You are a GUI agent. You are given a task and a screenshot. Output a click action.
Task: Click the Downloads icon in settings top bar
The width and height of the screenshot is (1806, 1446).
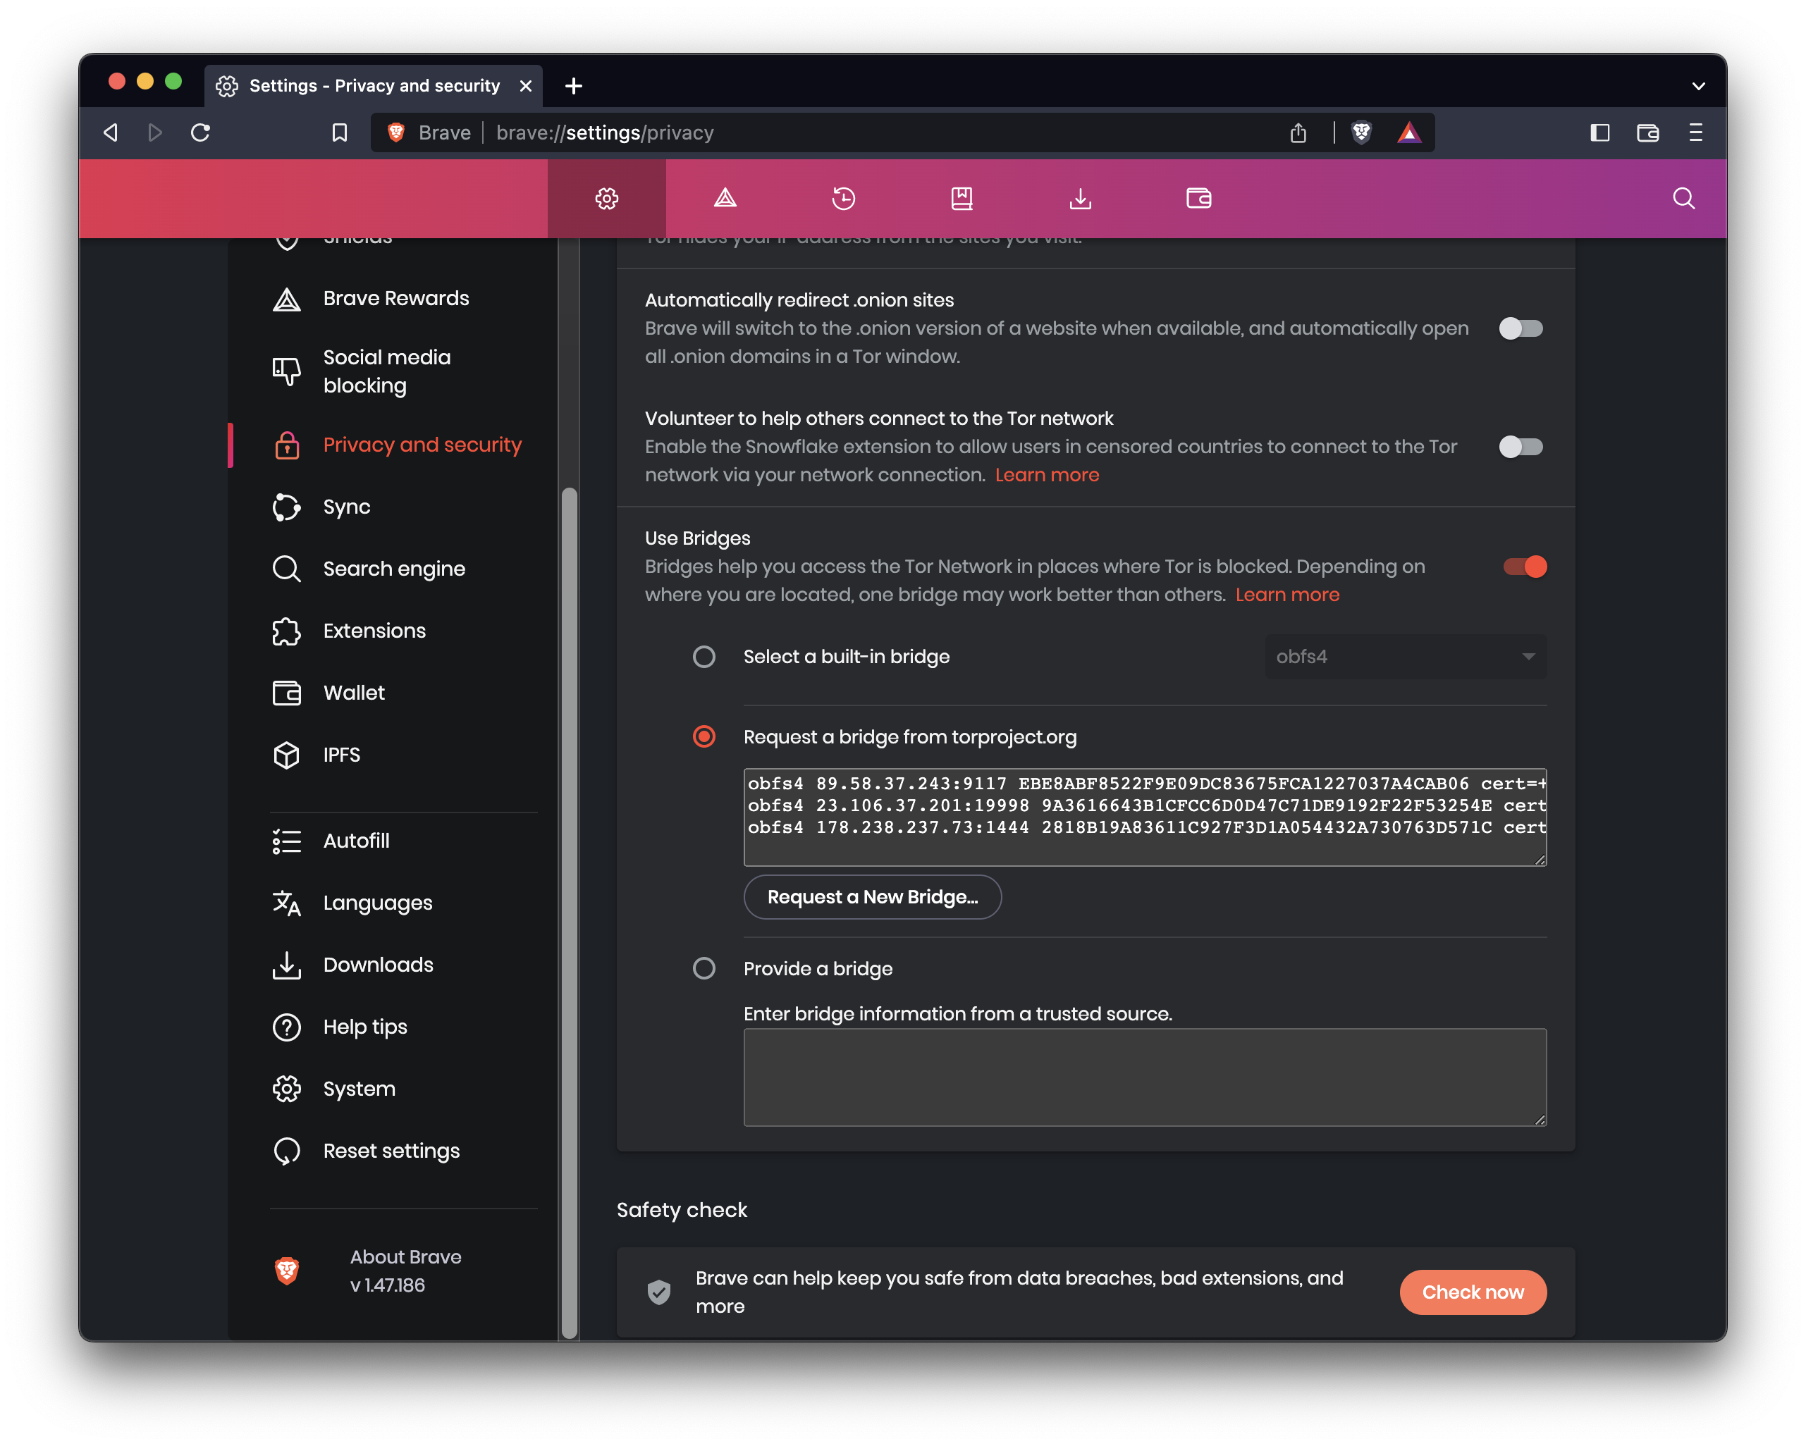tap(1081, 199)
